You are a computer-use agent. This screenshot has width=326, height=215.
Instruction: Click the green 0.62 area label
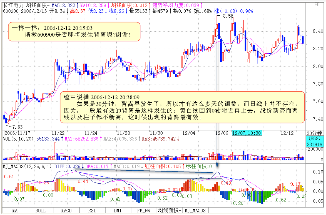point(281,200)
